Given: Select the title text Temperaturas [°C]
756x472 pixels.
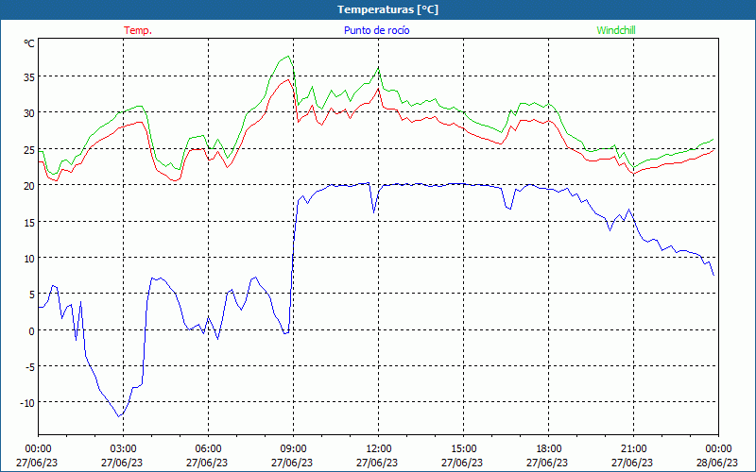Looking at the screenshot, I should click(387, 9).
